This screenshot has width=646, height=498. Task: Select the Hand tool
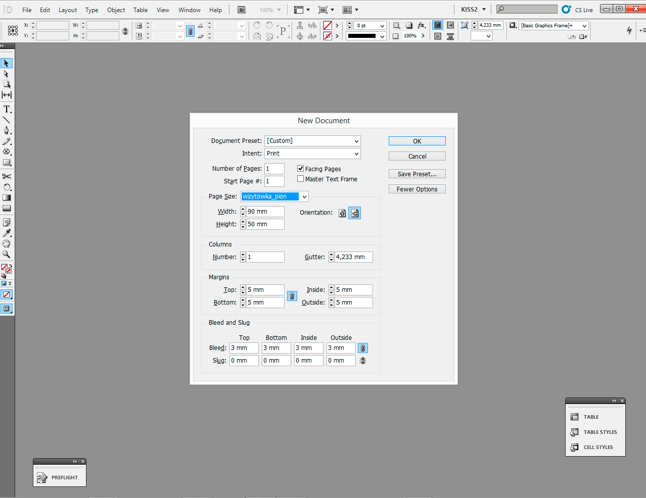(7, 243)
